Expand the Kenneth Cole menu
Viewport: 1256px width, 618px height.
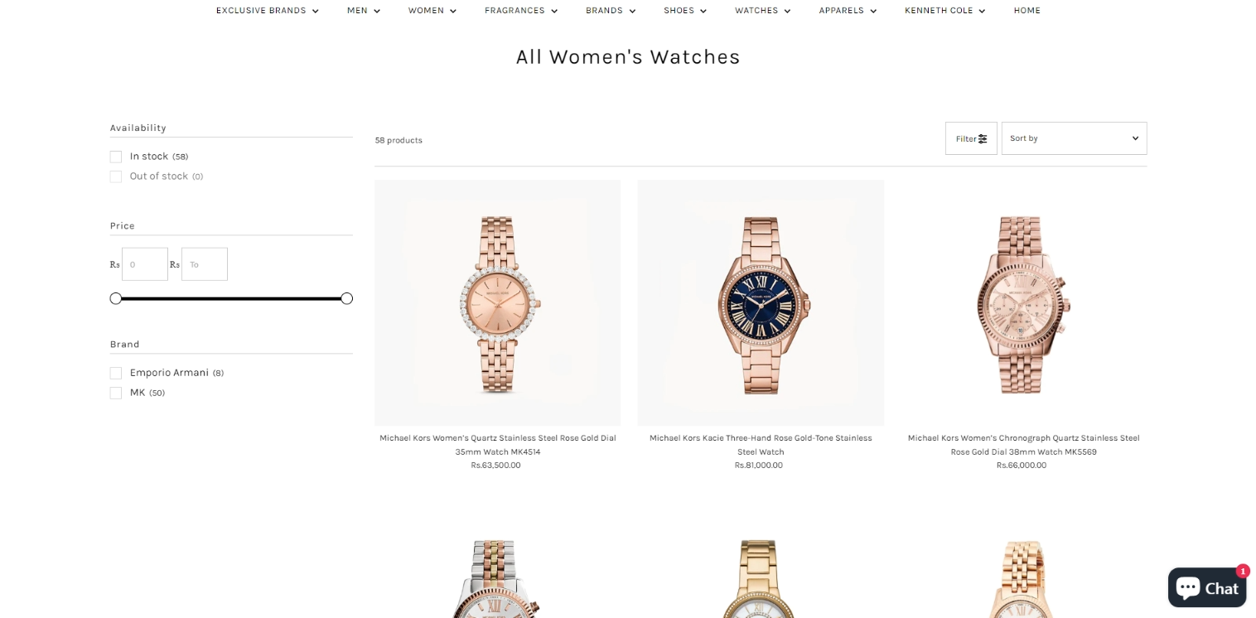click(944, 11)
